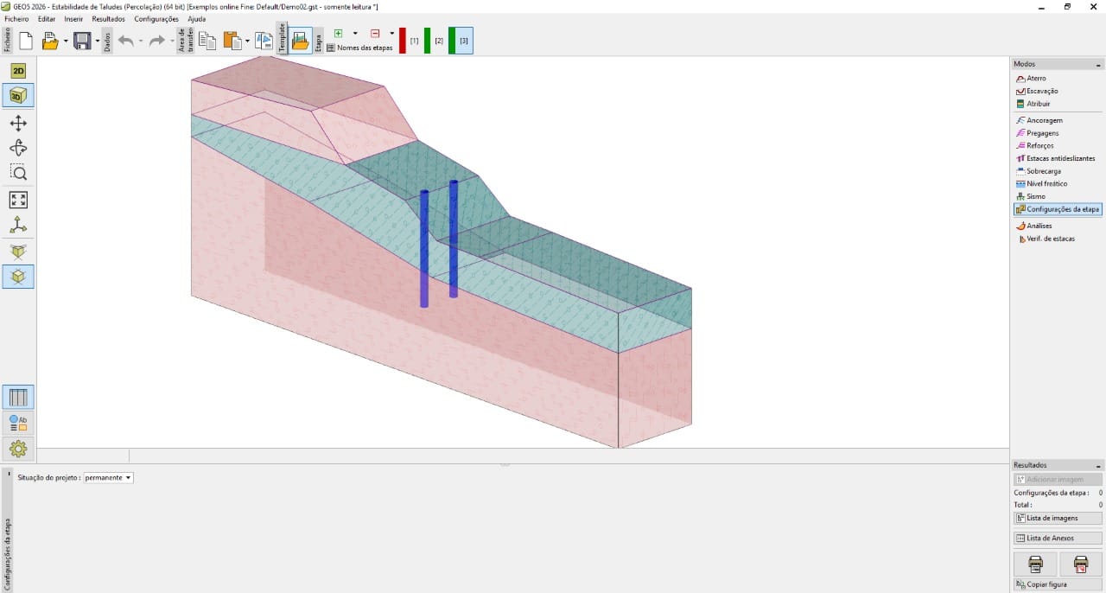Open the settings gear in the sidebar
Viewport: 1106px width, 593px height.
point(18,448)
